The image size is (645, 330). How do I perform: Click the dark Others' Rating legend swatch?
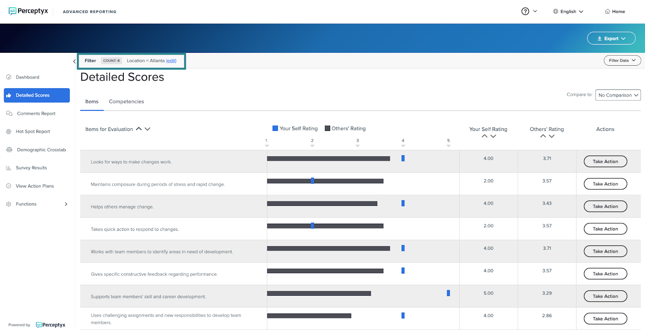coord(327,128)
